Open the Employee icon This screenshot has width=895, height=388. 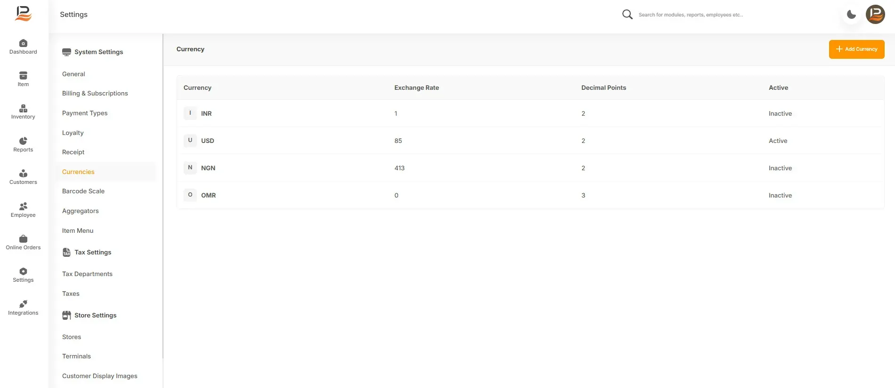(x=23, y=206)
